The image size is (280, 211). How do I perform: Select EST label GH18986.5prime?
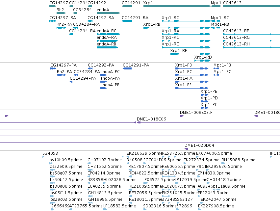105,200
